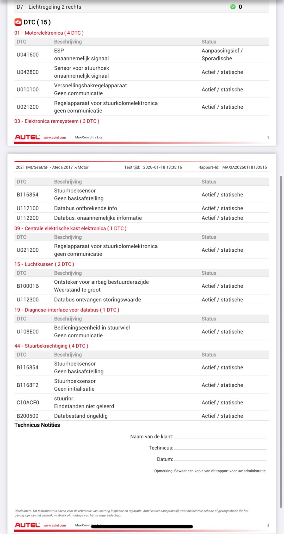
Task: Click the Technicus Notities heading
Action: coord(37,425)
